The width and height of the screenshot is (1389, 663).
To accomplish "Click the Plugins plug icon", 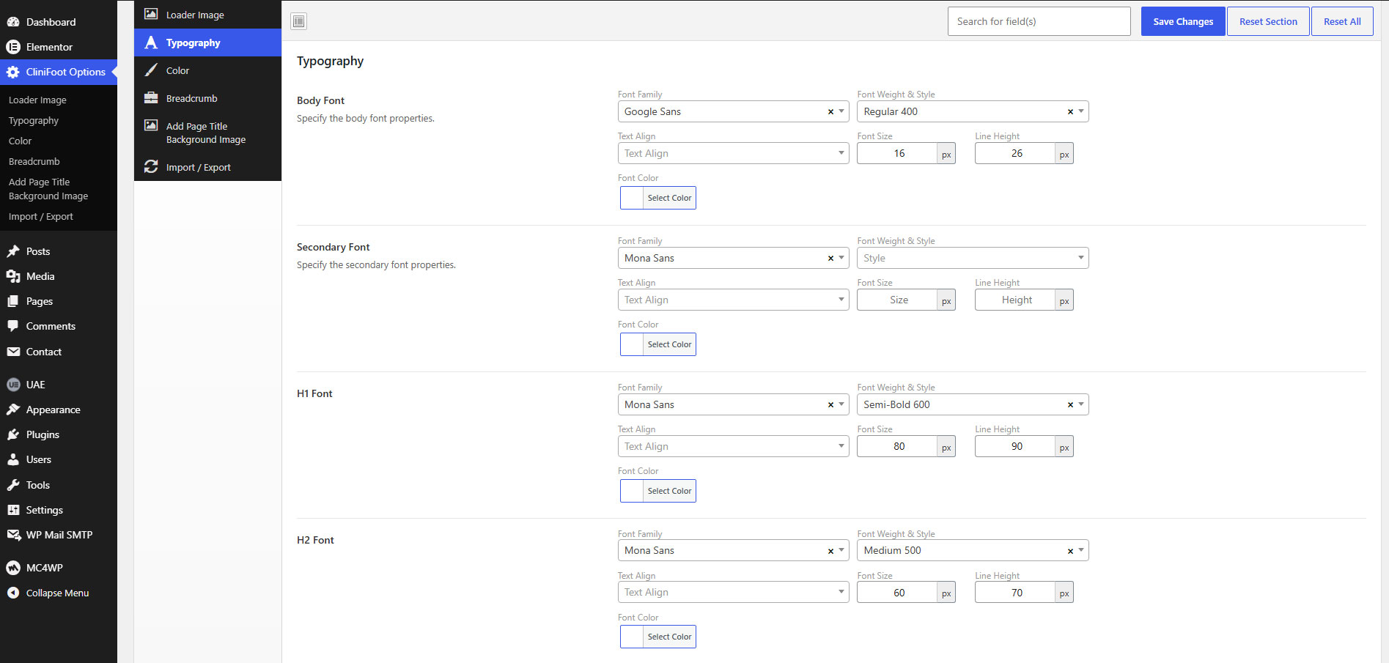I will click(13, 434).
